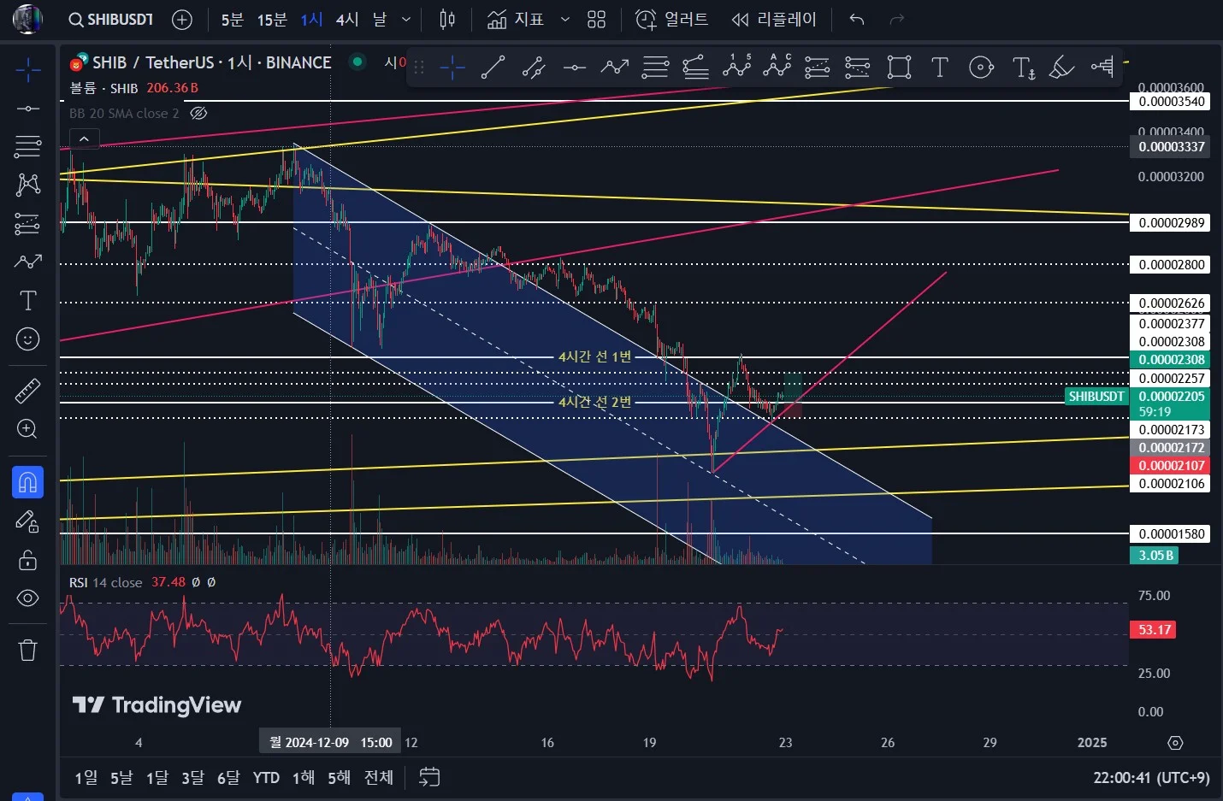Hide all drawings with the eye icon
This screenshot has height=801, width=1223.
[27, 598]
